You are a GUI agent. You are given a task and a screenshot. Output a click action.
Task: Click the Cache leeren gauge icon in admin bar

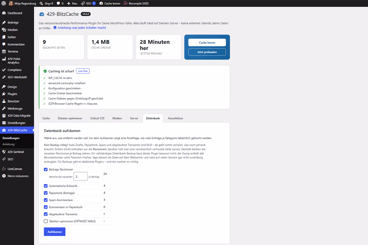(x=101, y=3)
